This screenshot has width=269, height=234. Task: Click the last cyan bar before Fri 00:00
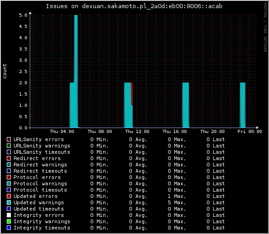tap(242, 105)
